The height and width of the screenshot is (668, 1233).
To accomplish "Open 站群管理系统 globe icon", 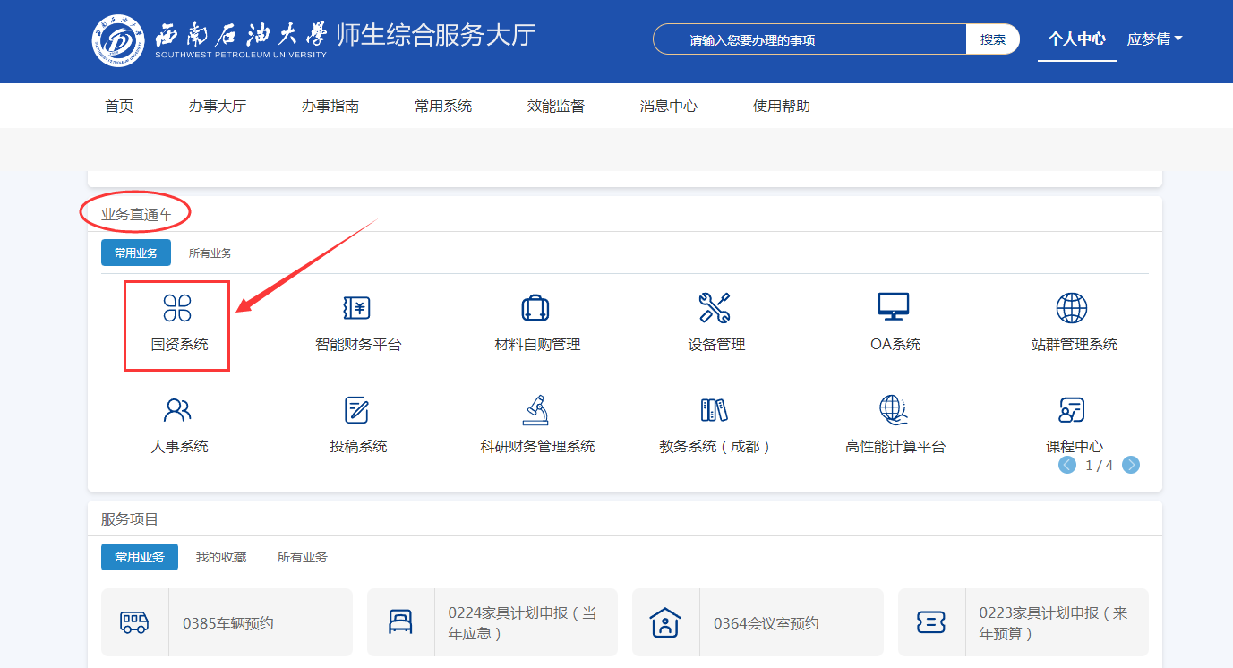I will click(1072, 309).
